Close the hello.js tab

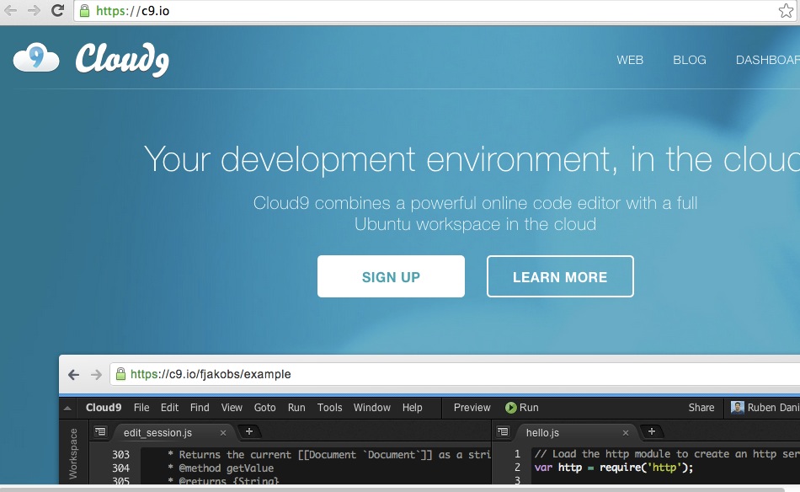coord(626,433)
